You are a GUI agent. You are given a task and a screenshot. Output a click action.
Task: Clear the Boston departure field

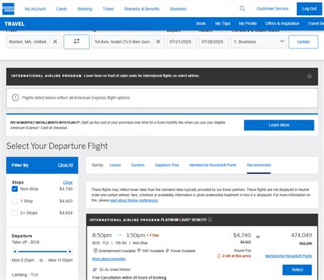55,42
